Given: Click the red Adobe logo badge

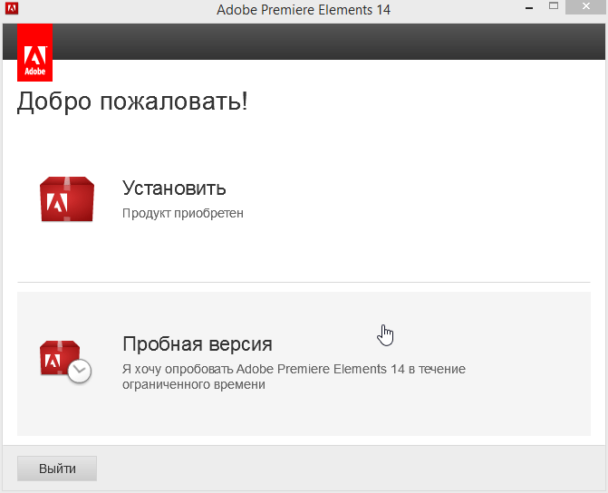Looking at the screenshot, I should (35, 53).
